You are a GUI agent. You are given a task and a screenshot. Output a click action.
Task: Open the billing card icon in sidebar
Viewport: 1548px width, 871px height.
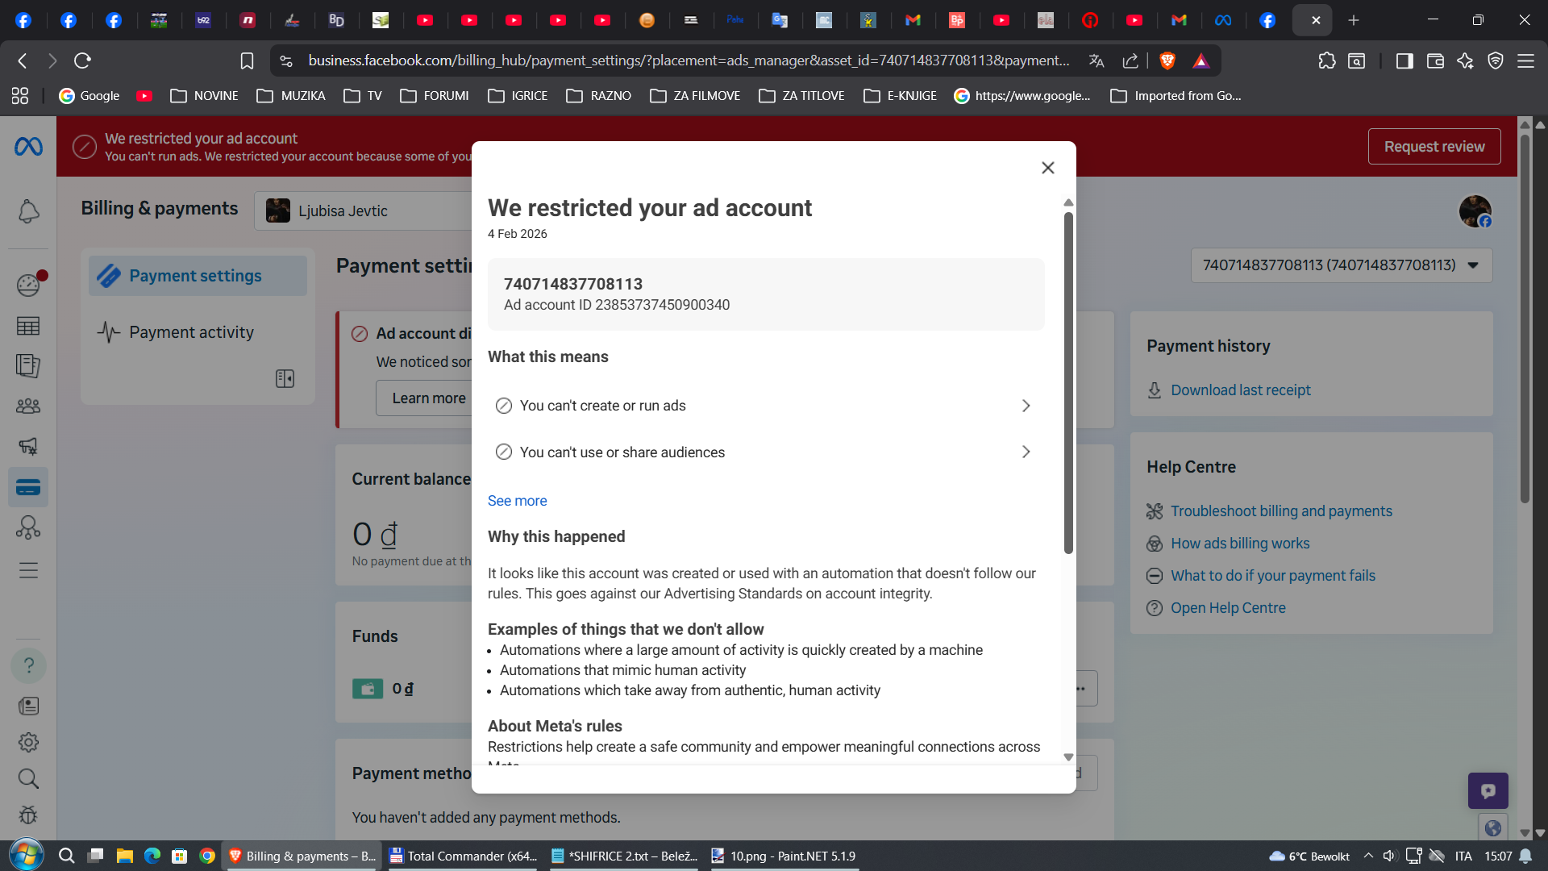pyautogui.click(x=28, y=488)
